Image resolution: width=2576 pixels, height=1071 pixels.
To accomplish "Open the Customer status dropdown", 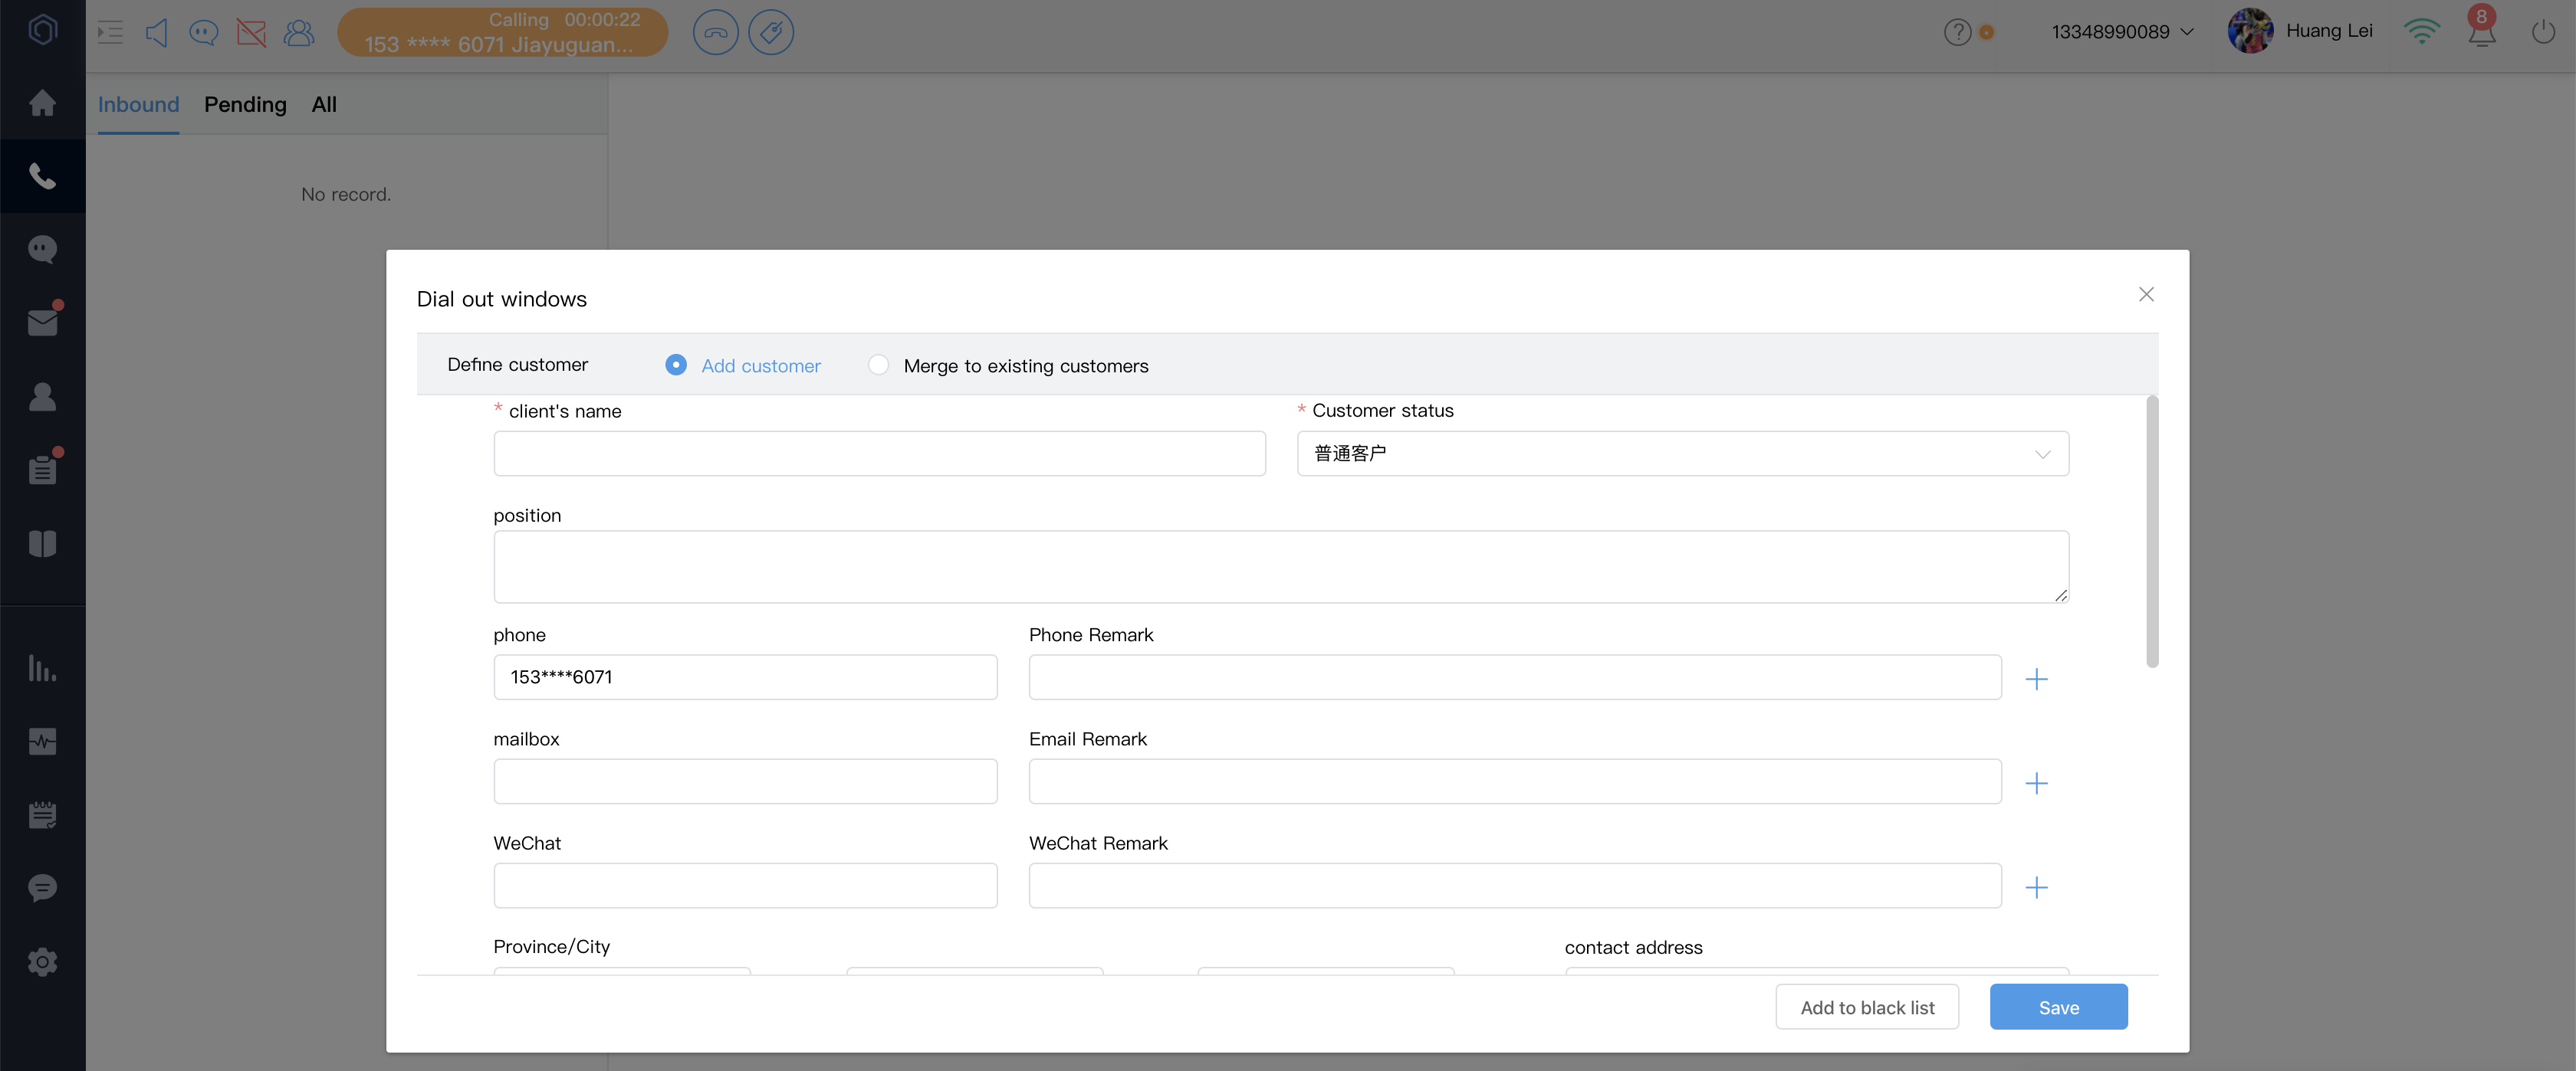I will (x=1682, y=454).
